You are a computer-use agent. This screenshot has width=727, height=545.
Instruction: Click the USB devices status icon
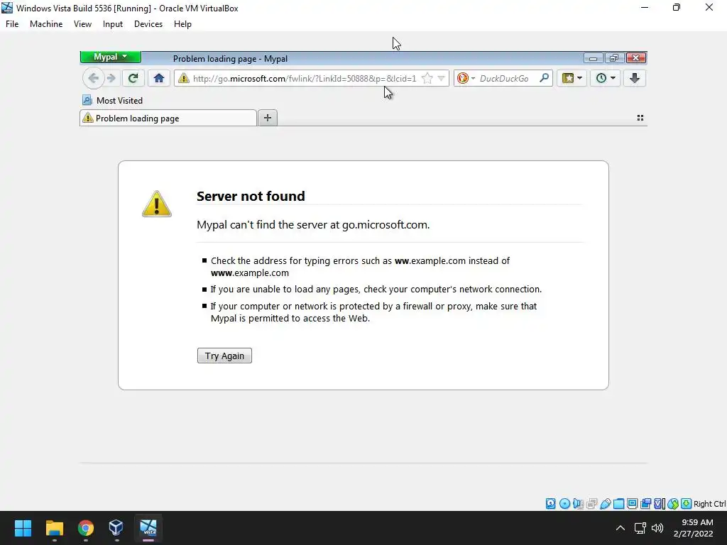click(605, 503)
